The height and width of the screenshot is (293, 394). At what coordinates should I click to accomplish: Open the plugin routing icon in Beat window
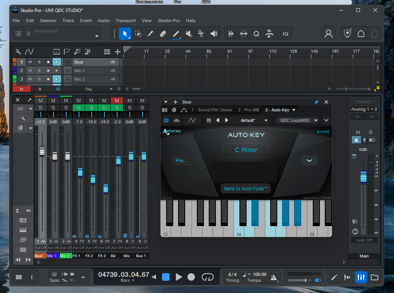(x=184, y=110)
